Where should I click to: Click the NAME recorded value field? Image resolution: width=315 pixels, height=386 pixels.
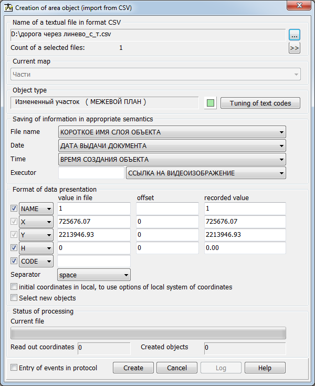[245, 208]
